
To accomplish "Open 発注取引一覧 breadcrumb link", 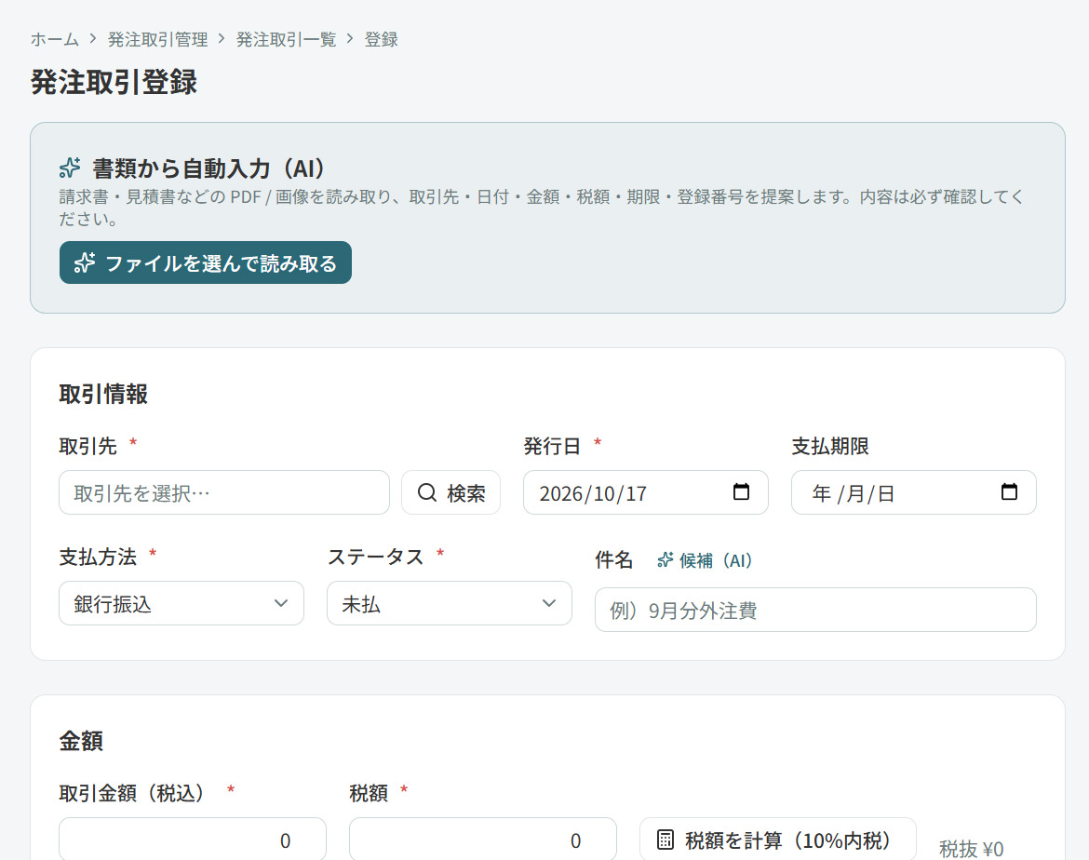I will (x=286, y=40).
